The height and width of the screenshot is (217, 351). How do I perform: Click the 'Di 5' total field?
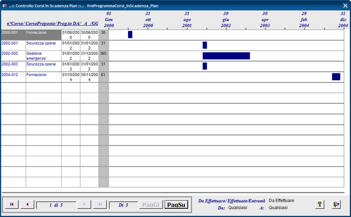123,205
